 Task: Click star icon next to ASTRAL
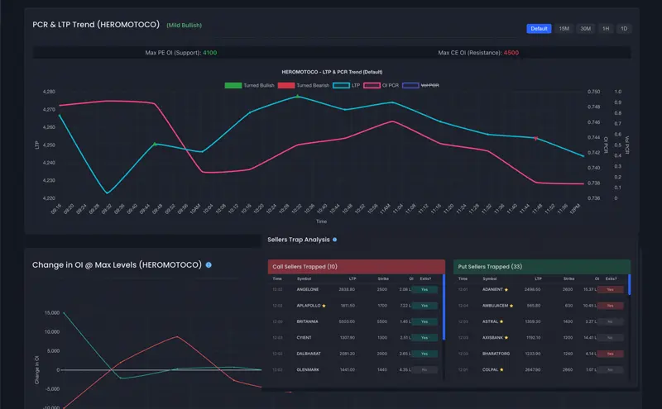501,321
